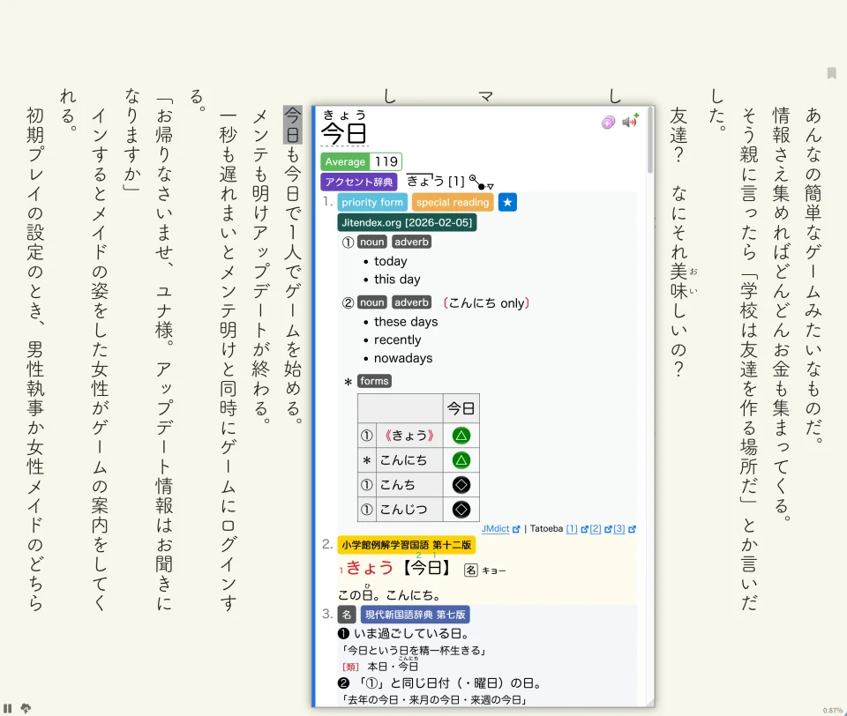This screenshot has height=716, width=847.
Task: Click the purple add-to-Anki note icon
Action: 608,123
